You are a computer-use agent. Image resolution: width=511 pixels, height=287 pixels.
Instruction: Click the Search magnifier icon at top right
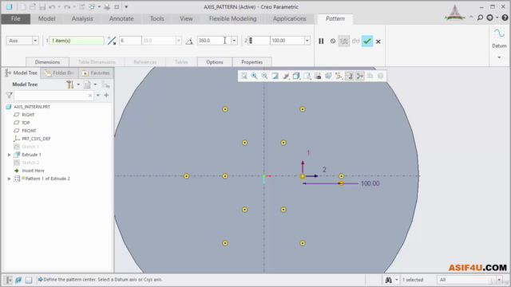coord(480,18)
